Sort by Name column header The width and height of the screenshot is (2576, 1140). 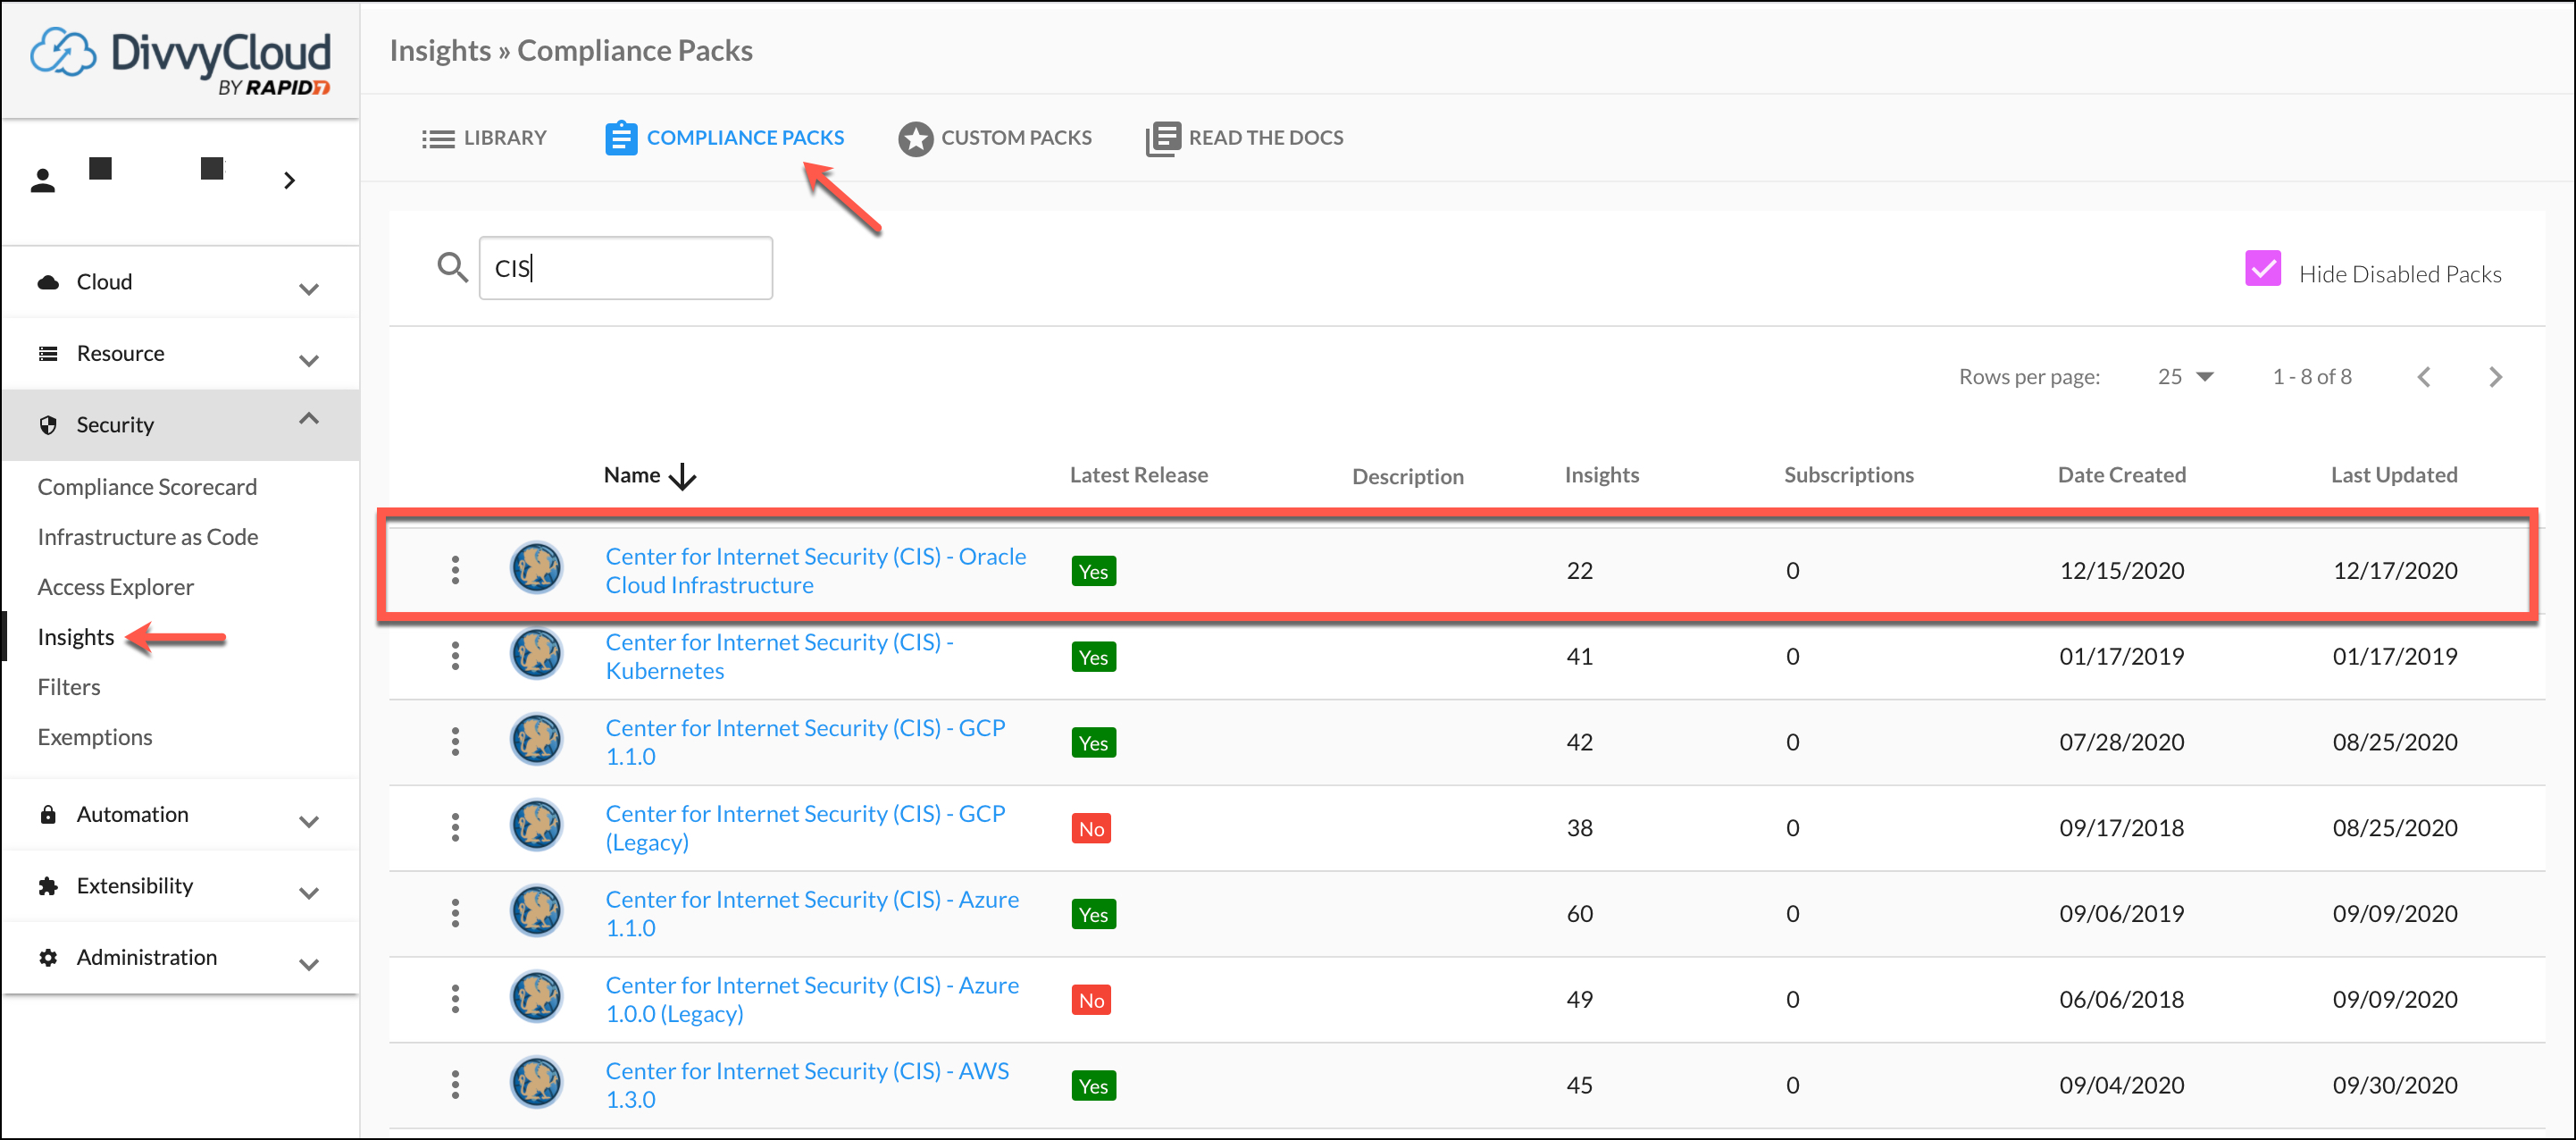649,476
